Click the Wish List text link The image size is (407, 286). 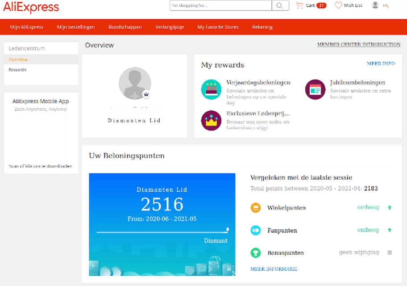coord(353,5)
